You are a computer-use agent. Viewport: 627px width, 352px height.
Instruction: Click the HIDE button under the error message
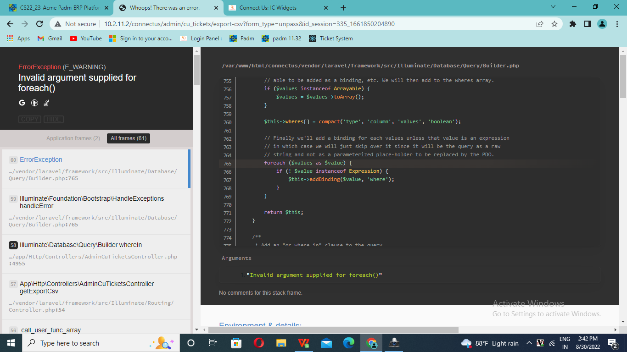pos(54,119)
